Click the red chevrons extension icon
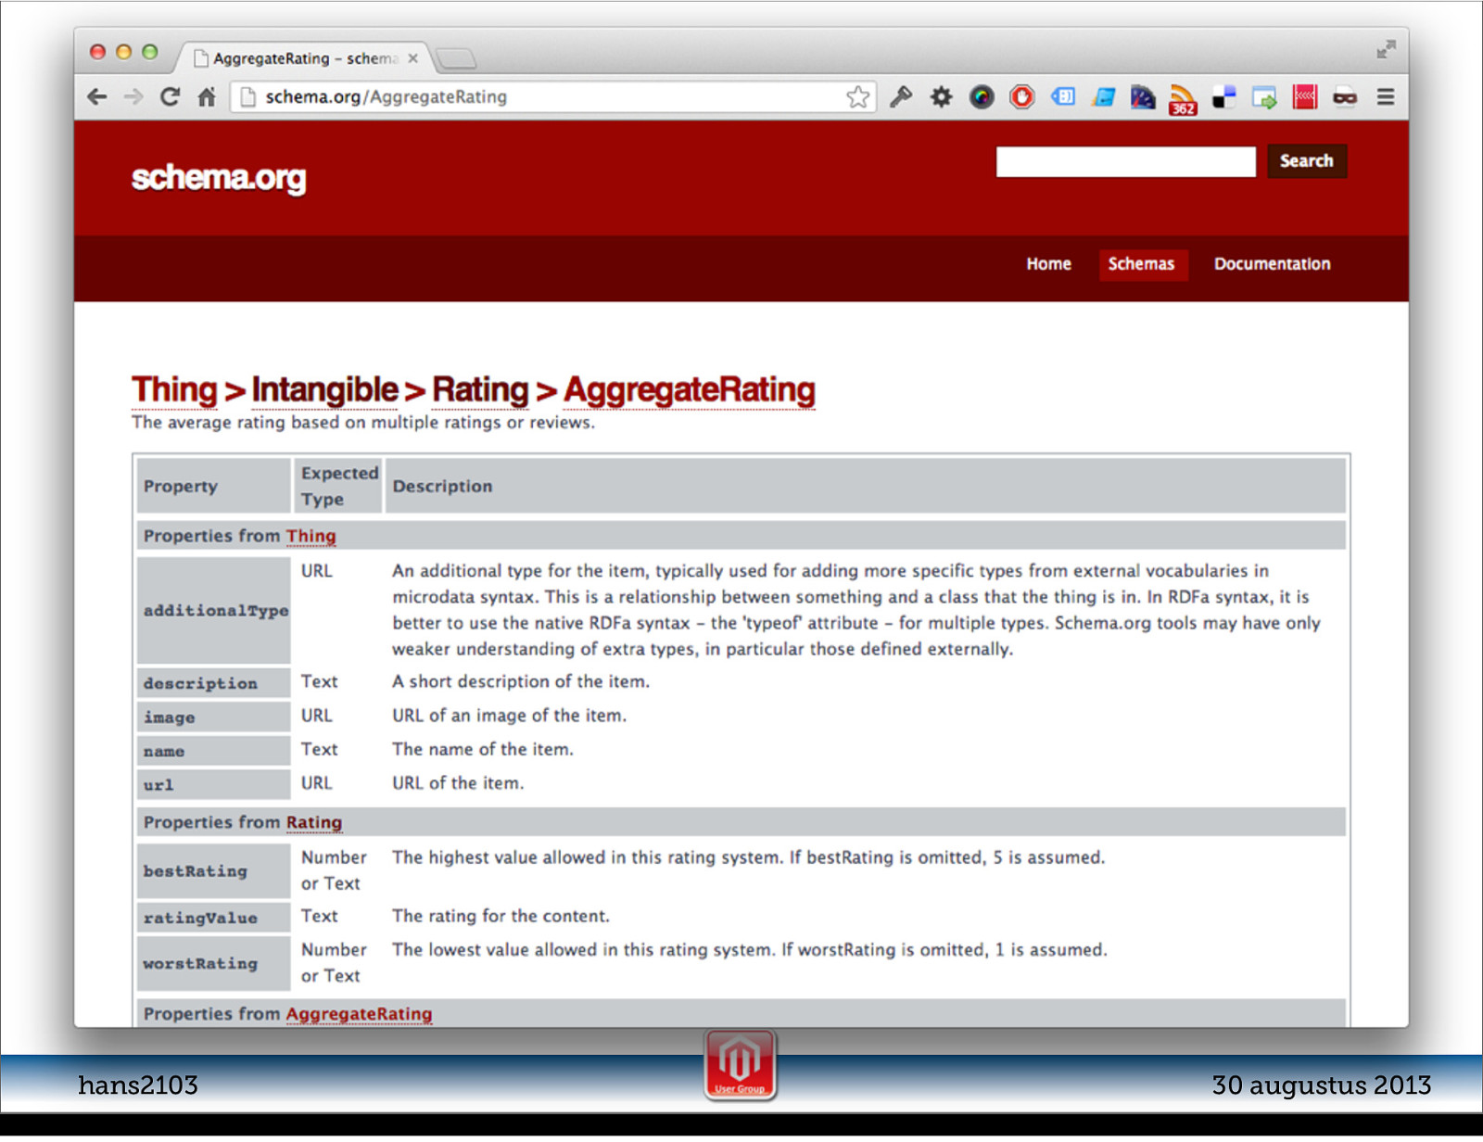The image size is (1483, 1142). coord(1305,96)
